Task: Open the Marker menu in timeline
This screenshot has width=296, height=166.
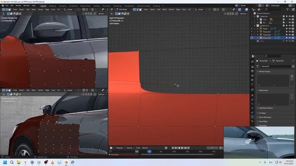Action: [x=145, y=148]
